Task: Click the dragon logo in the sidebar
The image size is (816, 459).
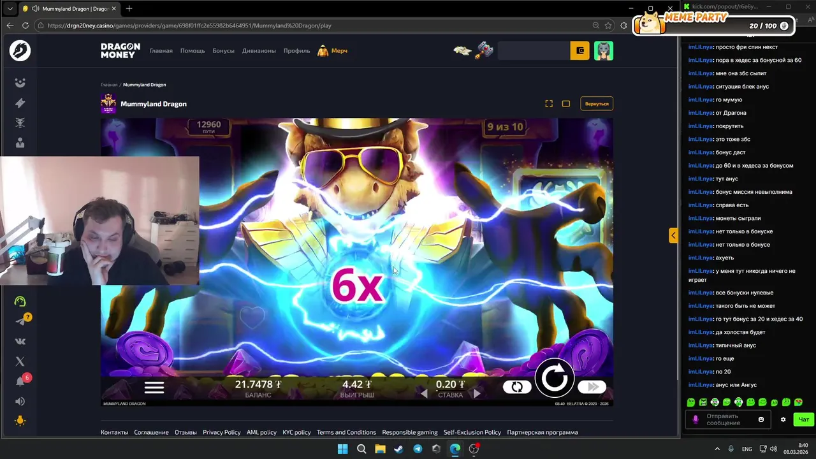Action: point(20,50)
